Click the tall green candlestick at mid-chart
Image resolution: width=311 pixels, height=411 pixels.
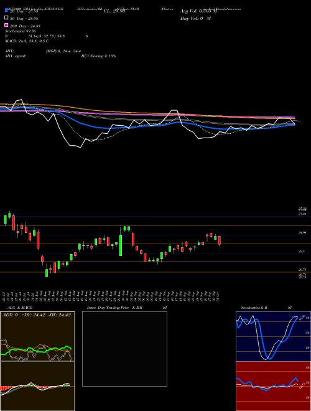click(121, 244)
